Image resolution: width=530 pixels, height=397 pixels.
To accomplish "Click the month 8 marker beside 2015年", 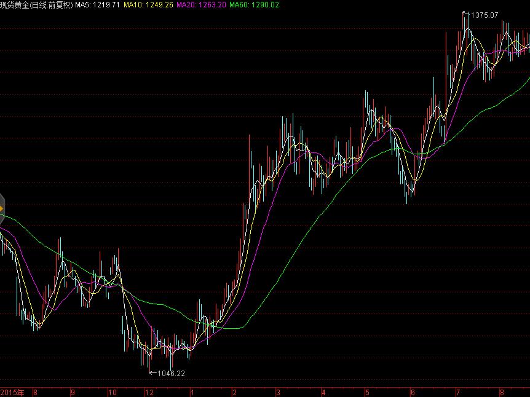I will pyautogui.click(x=35, y=393).
